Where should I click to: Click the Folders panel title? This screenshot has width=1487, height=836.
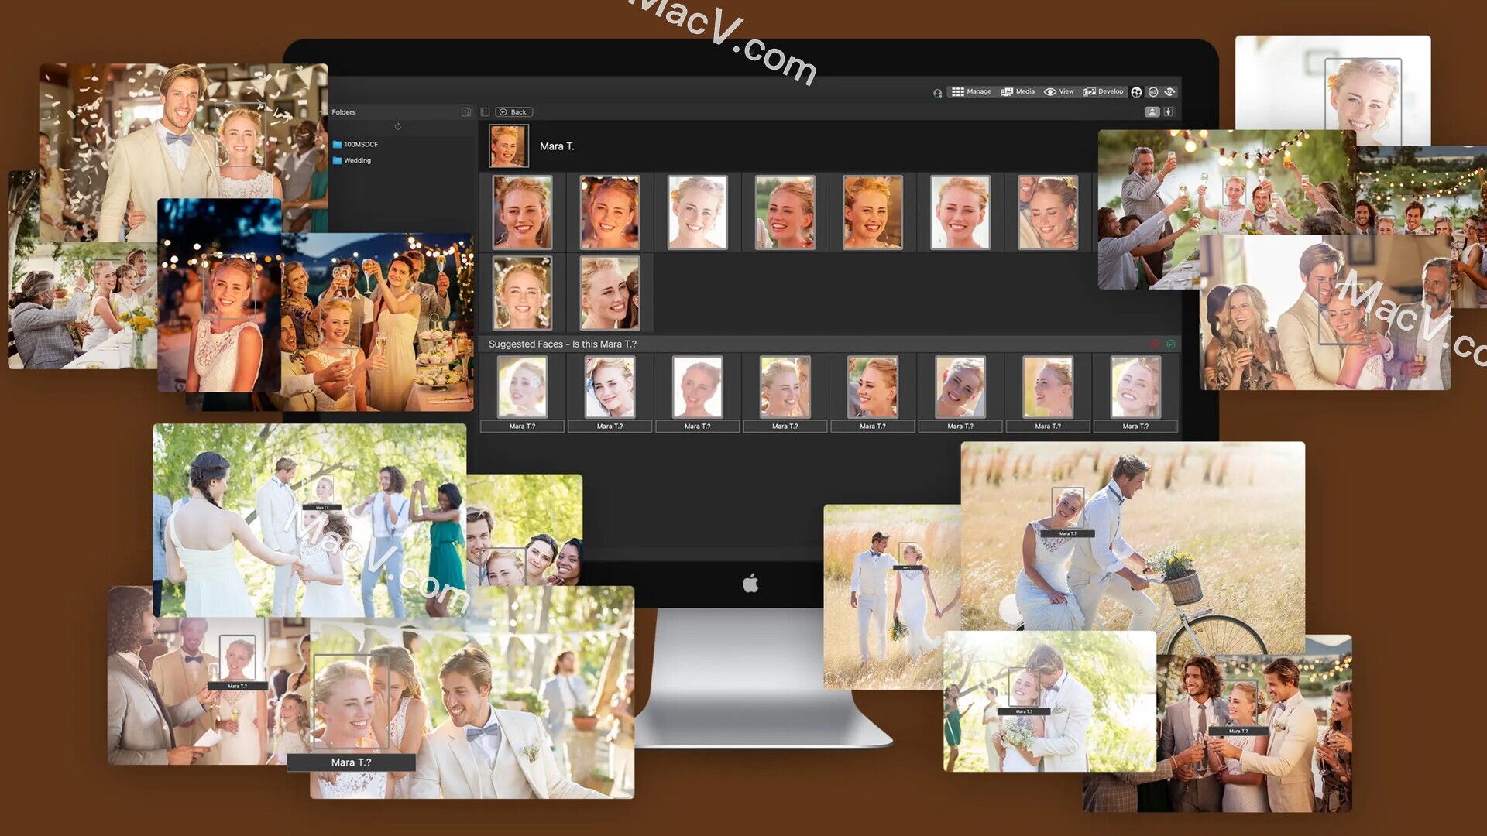coord(344,112)
